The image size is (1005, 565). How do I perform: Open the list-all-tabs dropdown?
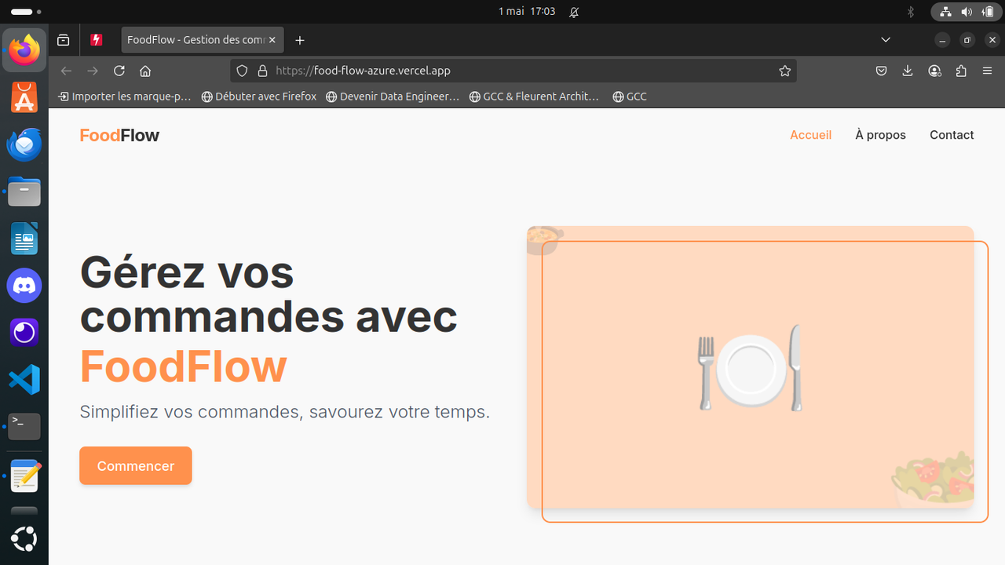coord(886,40)
